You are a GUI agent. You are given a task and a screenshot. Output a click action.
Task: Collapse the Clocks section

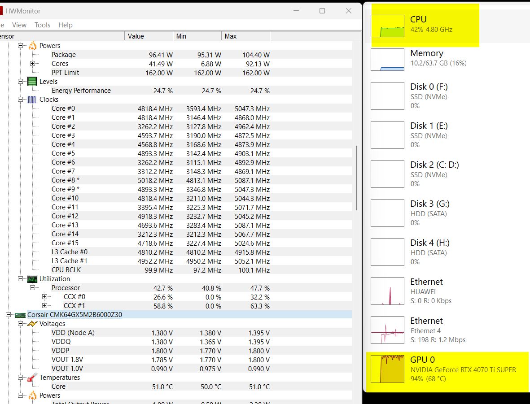(x=20, y=100)
